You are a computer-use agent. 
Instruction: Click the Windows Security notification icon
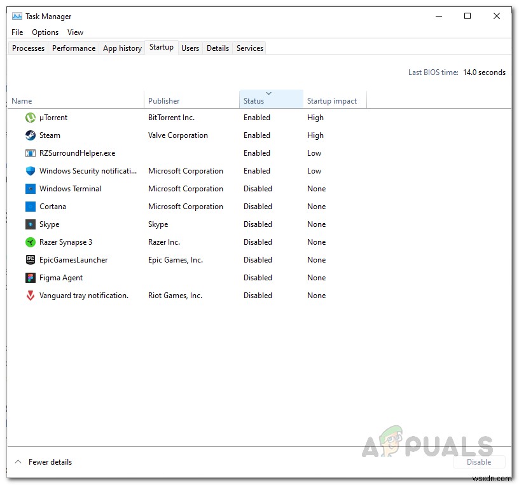point(29,170)
